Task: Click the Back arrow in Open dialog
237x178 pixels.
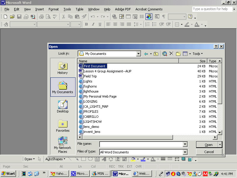Action: coord(146,54)
